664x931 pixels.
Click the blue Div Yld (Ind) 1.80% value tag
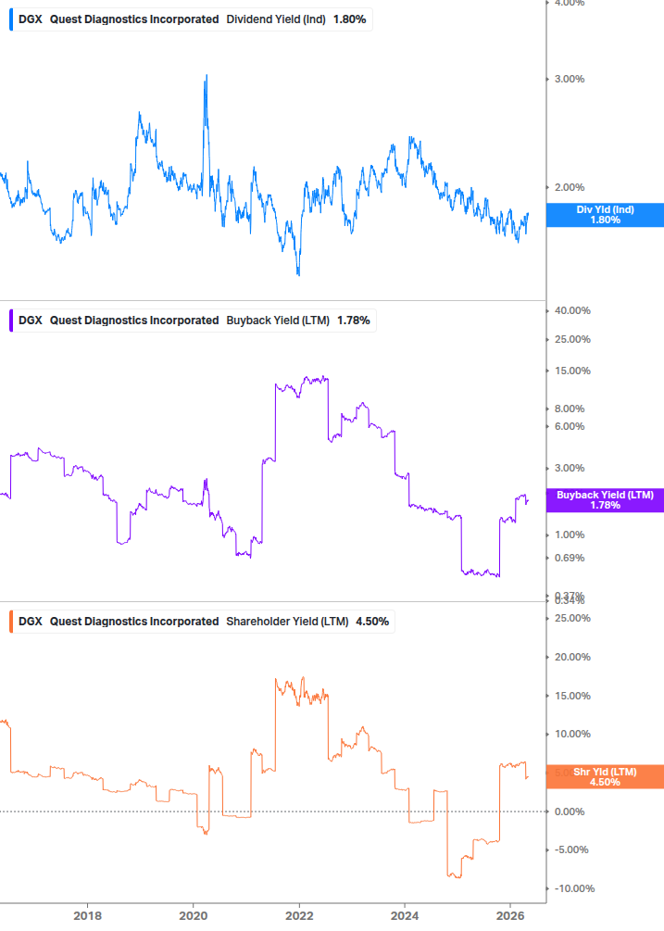point(605,215)
